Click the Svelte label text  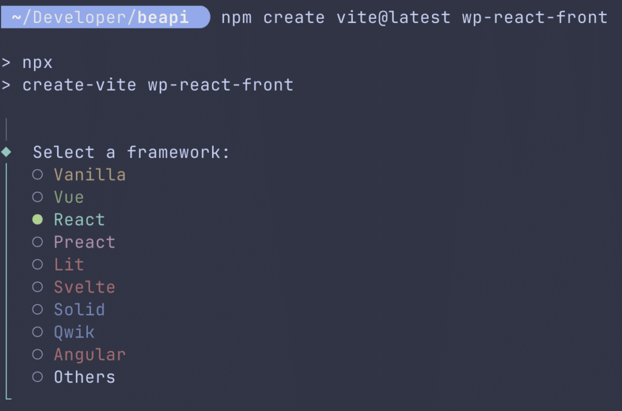(84, 287)
